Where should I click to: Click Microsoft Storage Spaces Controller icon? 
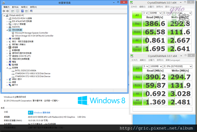pos(13,33)
